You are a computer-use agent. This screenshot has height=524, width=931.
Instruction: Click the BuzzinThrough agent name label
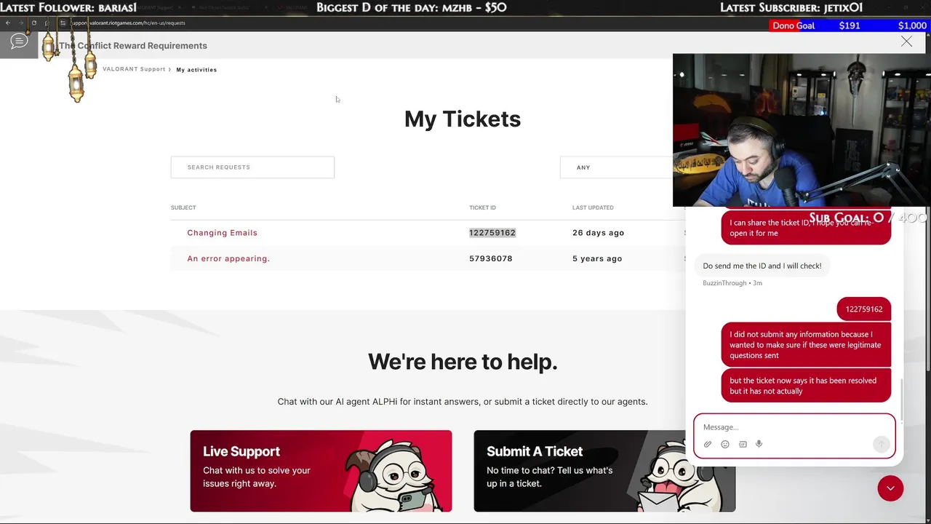tap(724, 283)
